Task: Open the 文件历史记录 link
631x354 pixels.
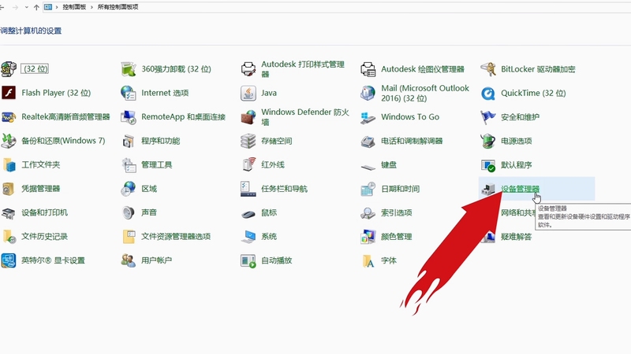Action: coord(44,237)
